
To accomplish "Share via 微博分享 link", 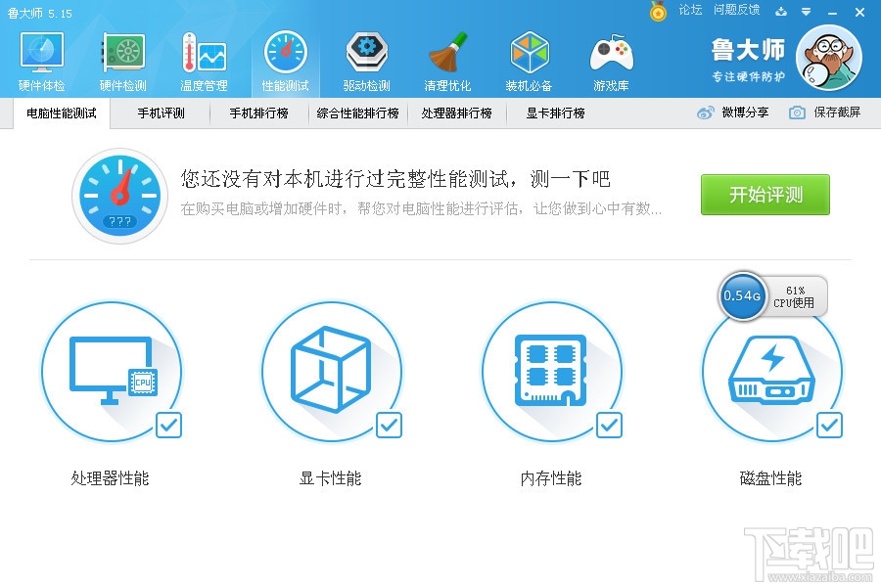I will [x=732, y=113].
